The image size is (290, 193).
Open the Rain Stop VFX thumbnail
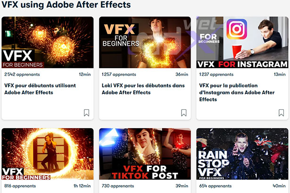coord(242,154)
